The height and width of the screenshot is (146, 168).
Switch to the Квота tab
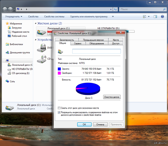click(x=116, y=40)
